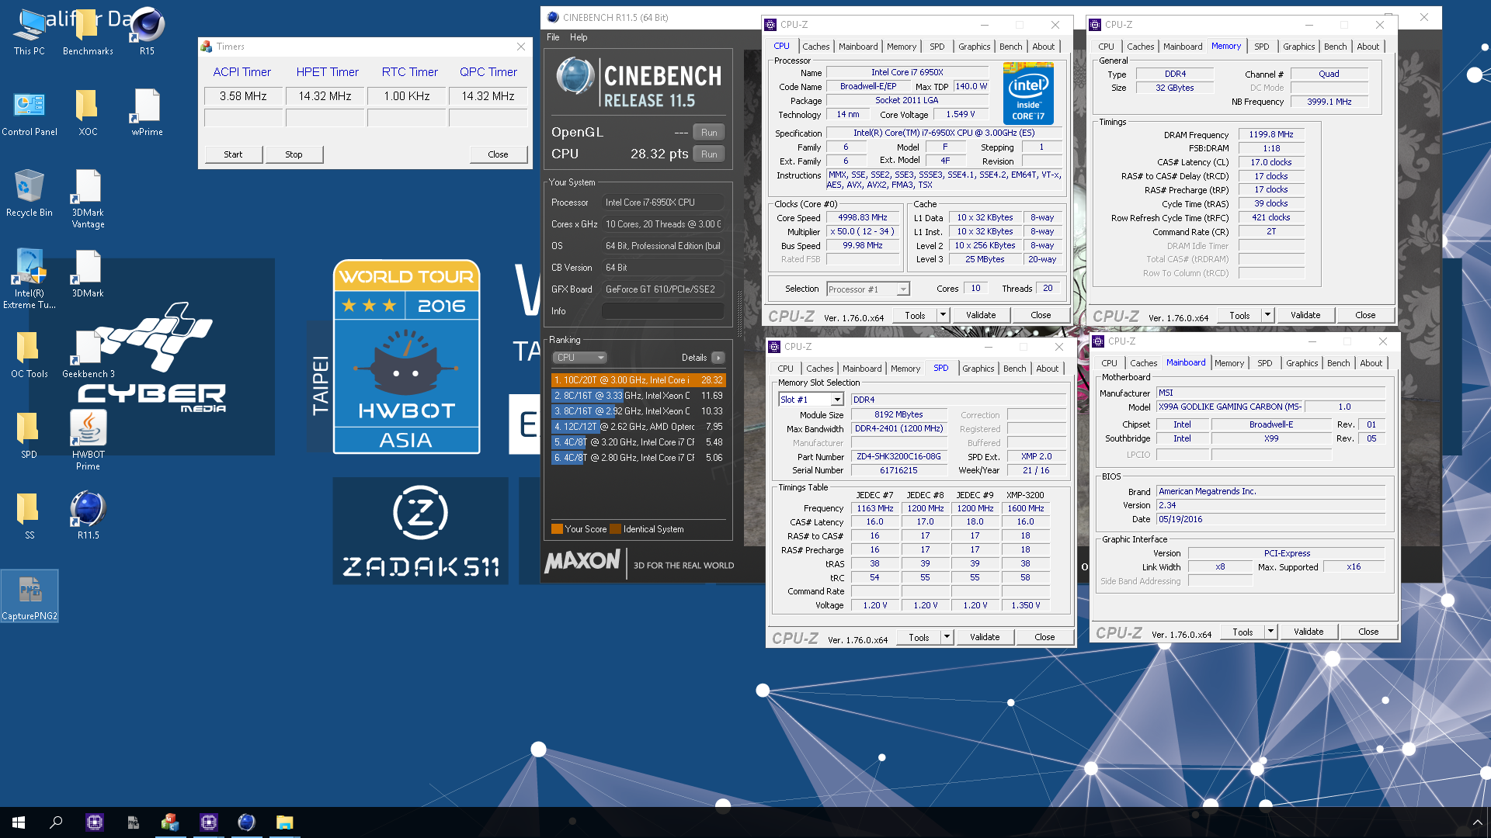Select SPD tab in the Memory window
The image size is (1491, 838).
point(1262,47)
